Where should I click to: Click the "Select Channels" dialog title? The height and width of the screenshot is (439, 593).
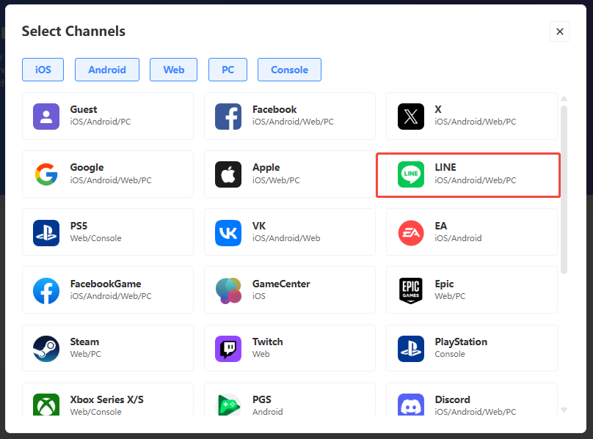coord(73,32)
